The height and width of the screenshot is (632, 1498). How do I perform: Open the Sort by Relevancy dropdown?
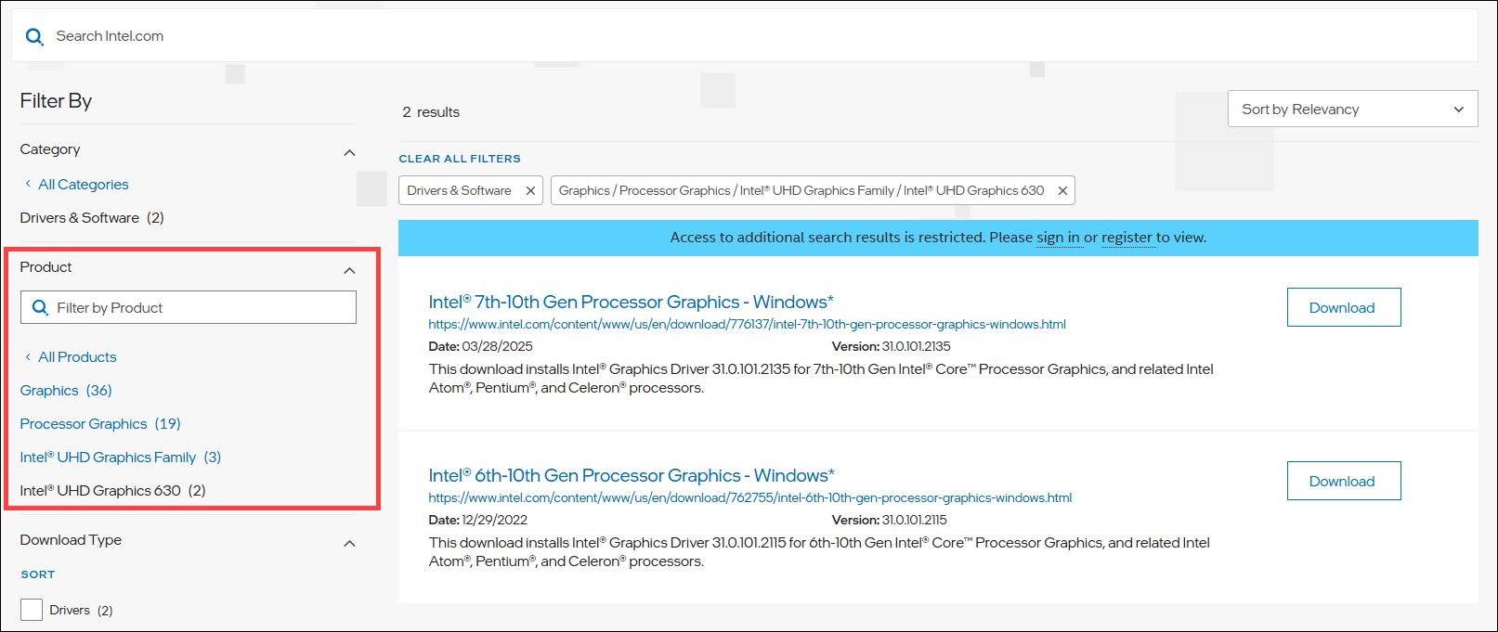[x=1352, y=110]
